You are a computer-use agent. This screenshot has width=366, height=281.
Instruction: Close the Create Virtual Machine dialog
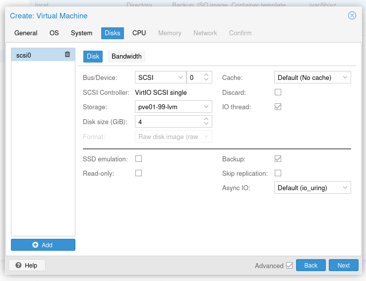pos(352,15)
